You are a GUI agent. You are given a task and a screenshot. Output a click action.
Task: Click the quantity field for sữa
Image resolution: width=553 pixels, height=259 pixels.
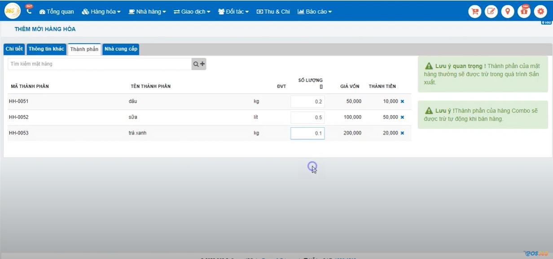point(307,117)
